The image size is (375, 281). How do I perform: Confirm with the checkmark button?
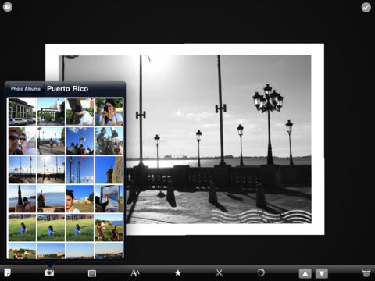point(366,7)
